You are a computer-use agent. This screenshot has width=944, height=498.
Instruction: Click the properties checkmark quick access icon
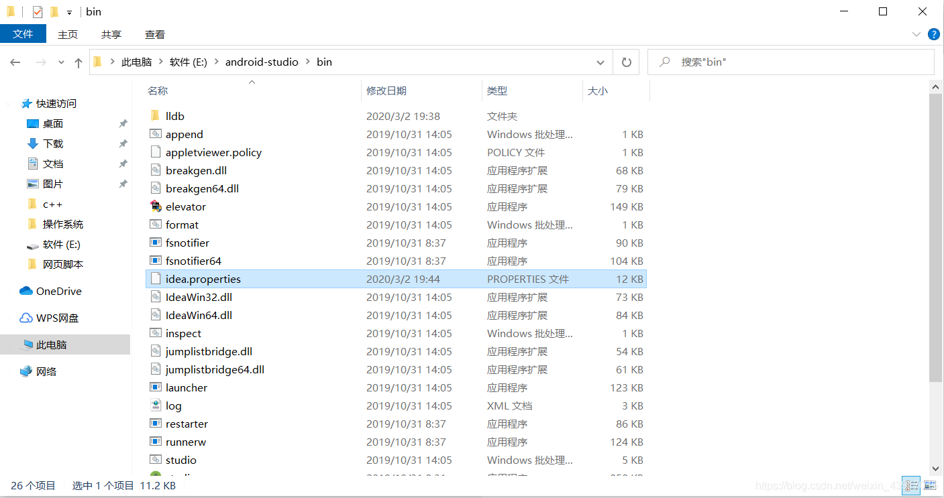38,11
